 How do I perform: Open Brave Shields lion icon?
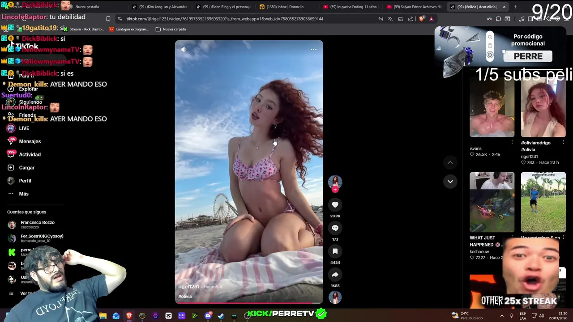tap(421, 19)
